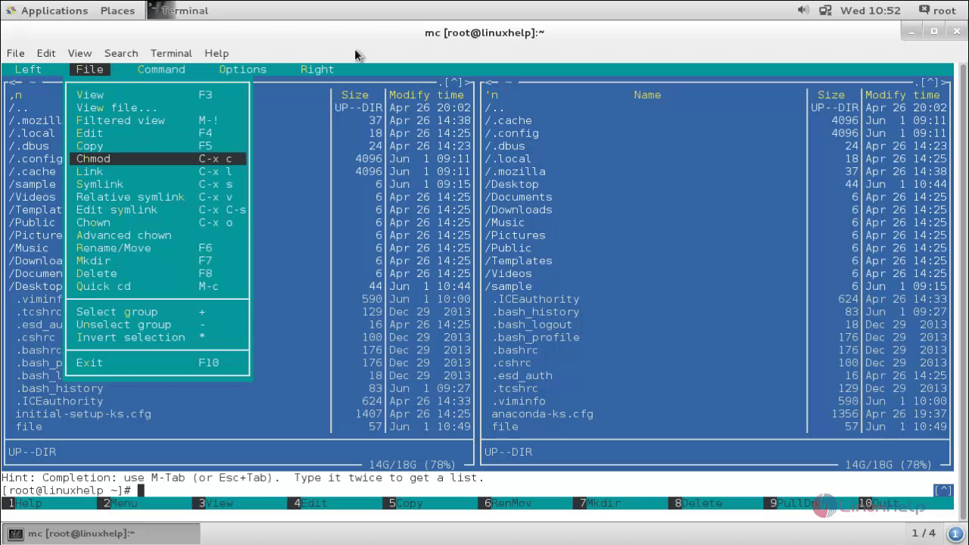
Task: Open the Places menu
Action: click(117, 11)
